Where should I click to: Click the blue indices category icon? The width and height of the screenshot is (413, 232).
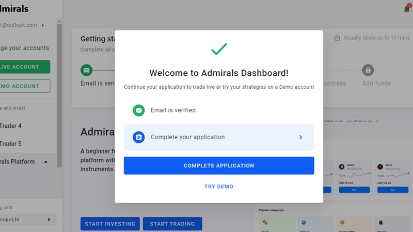point(304,223)
